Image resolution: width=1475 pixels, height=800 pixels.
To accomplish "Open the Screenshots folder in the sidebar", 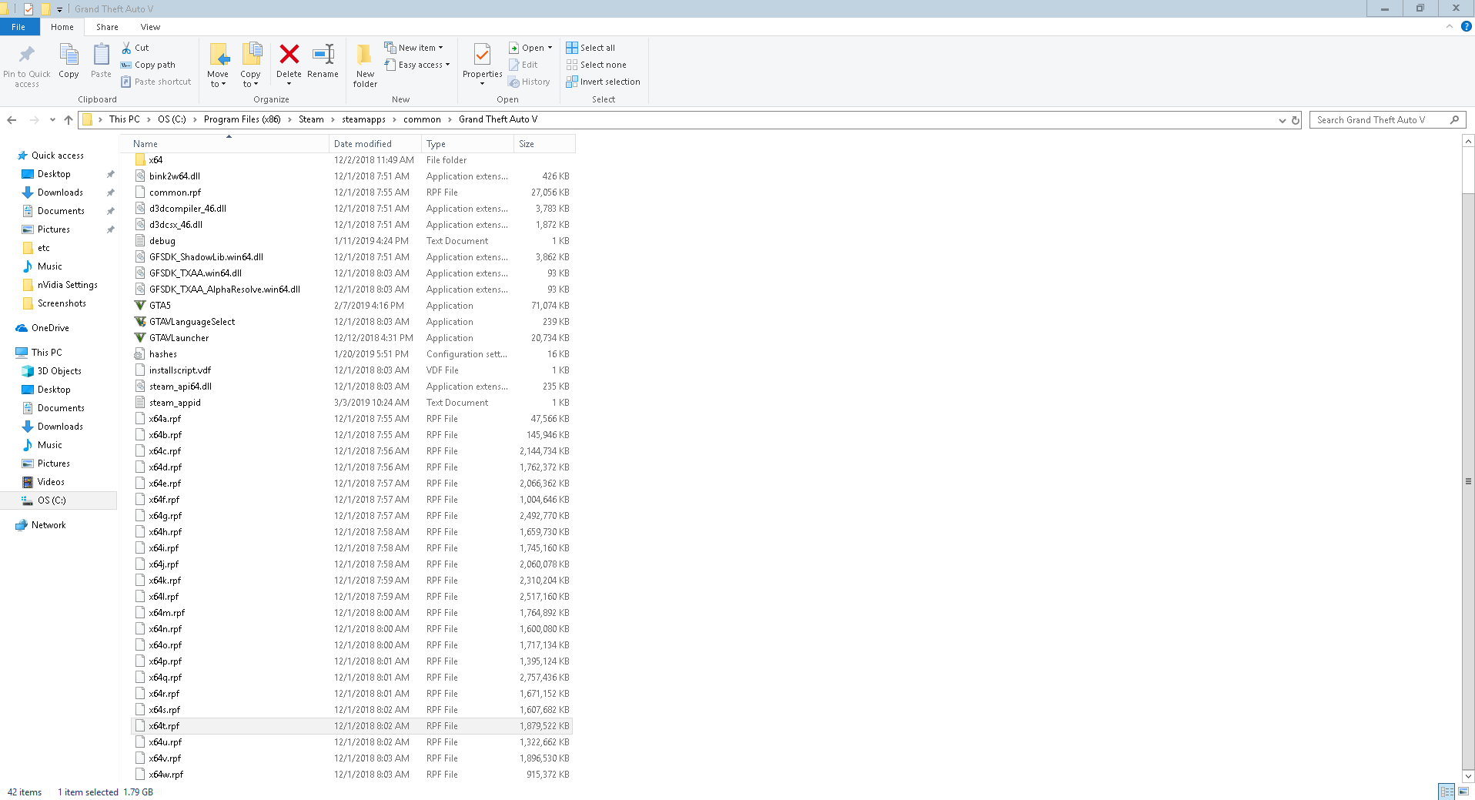I will pyautogui.click(x=62, y=303).
